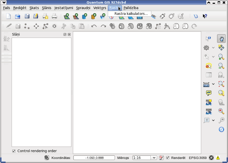
Task: Select the Identify Features tool
Action: [x=208, y=39]
